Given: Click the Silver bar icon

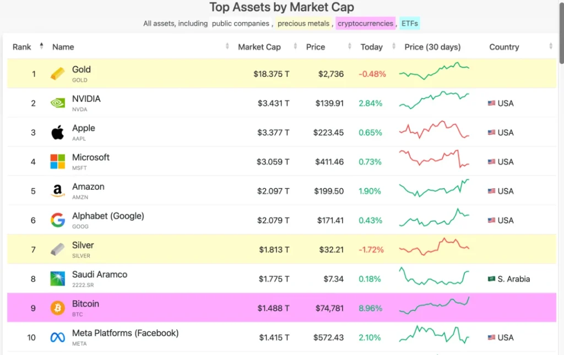Looking at the screenshot, I should click(57, 249).
